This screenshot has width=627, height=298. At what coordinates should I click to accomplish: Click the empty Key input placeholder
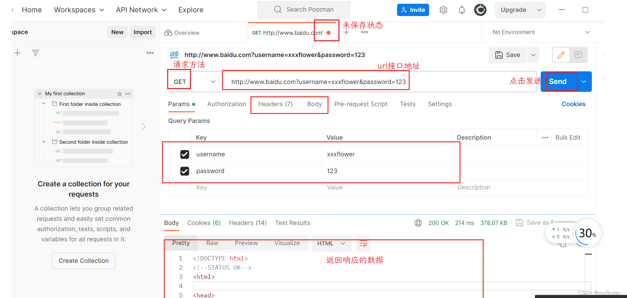257,187
